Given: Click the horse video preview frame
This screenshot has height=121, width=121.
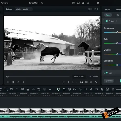Looking at the screenshot, I should tap(52, 43).
